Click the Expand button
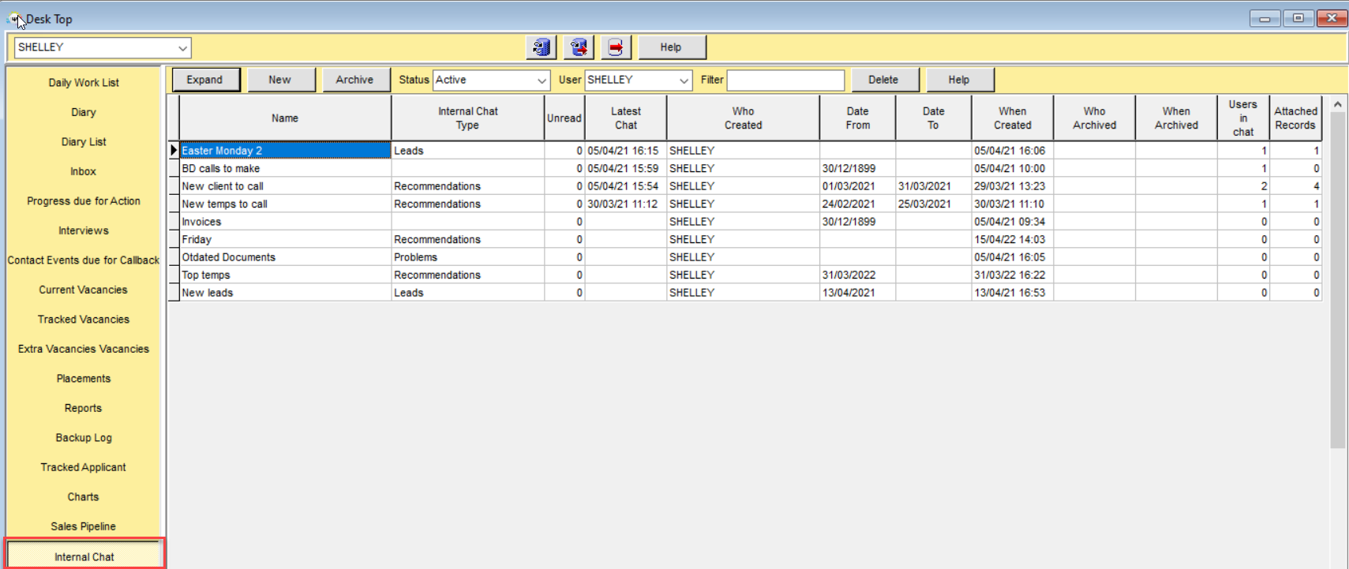This screenshot has width=1349, height=569. coord(205,80)
